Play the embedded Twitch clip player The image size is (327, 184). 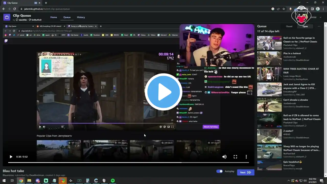(x=40, y=127)
